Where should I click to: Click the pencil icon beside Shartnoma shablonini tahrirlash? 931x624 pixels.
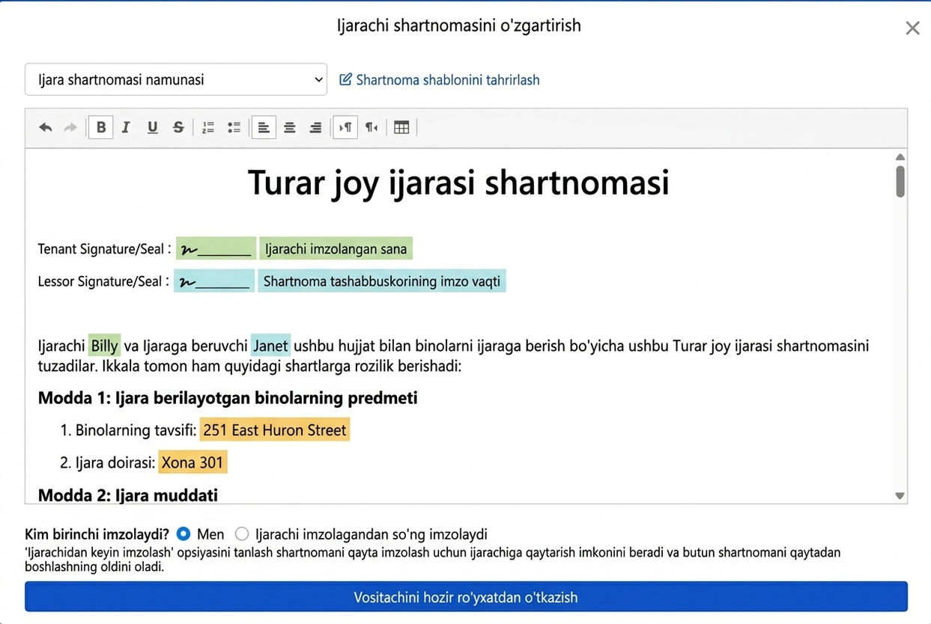pos(345,79)
